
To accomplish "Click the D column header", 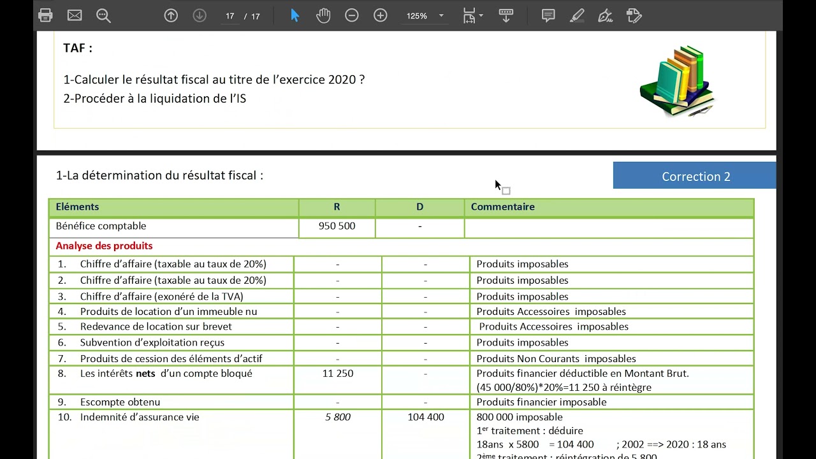I will pos(419,207).
